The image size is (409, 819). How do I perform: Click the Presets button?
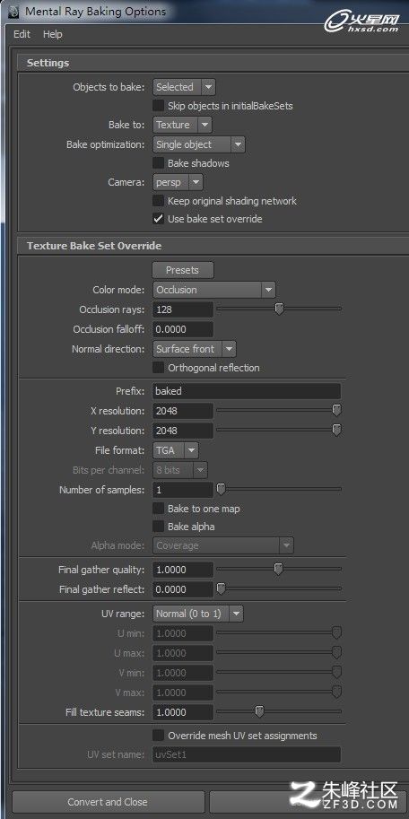pyautogui.click(x=183, y=270)
